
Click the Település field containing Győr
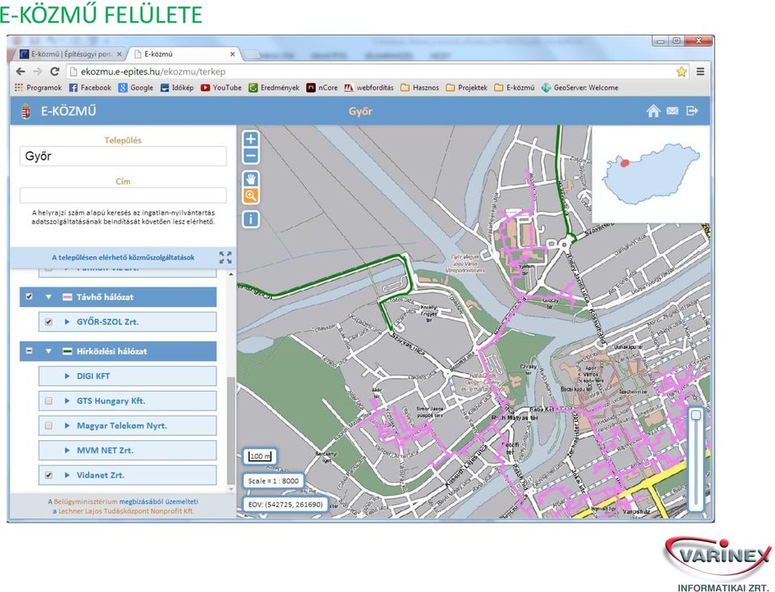(123, 157)
